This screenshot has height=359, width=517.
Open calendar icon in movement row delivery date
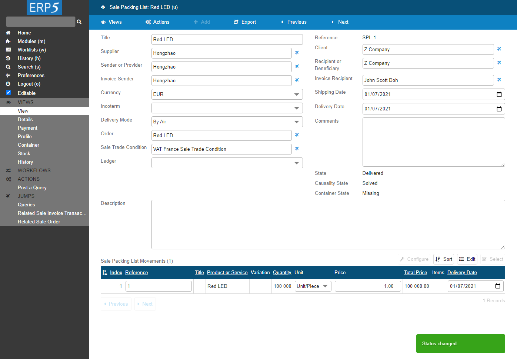point(498,286)
